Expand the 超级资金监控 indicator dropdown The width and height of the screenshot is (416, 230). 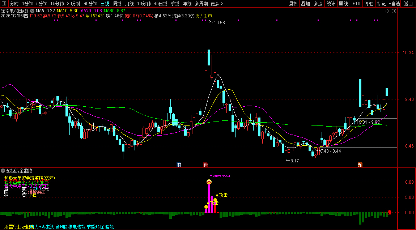3,170
